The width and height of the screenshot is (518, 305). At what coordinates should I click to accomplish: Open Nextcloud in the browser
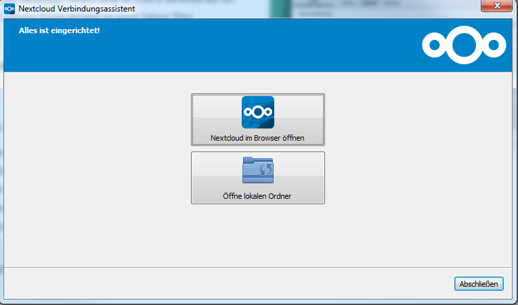pos(258,120)
